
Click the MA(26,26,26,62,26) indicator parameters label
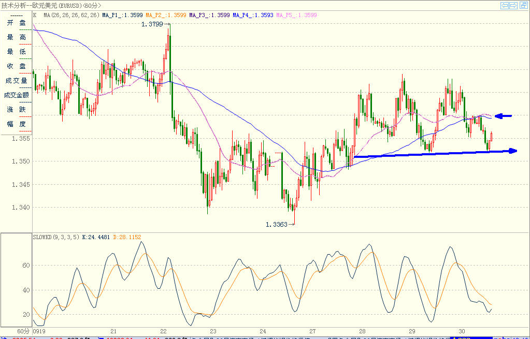(71, 15)
